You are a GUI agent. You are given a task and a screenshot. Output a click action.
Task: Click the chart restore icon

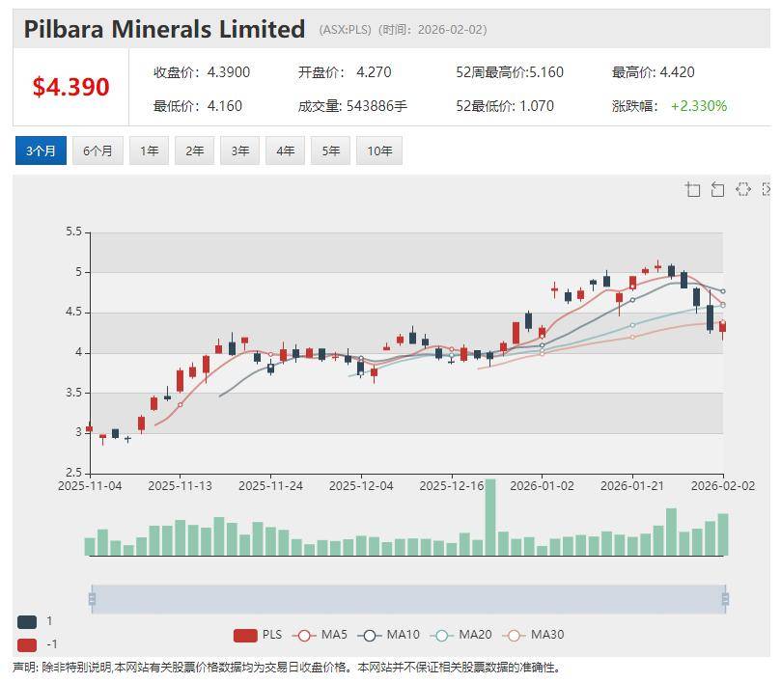[x=742, y=190]
